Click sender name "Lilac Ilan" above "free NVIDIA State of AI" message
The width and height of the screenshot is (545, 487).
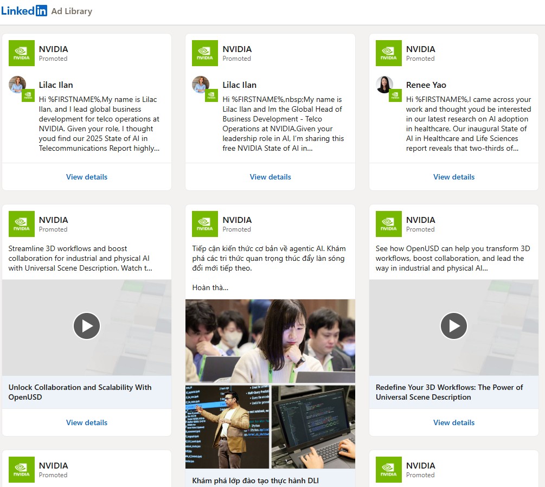240,85
